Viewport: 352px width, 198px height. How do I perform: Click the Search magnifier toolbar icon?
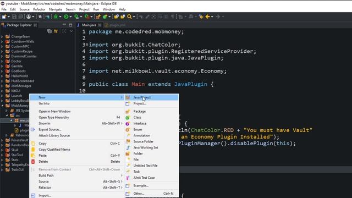coord(130,16)
